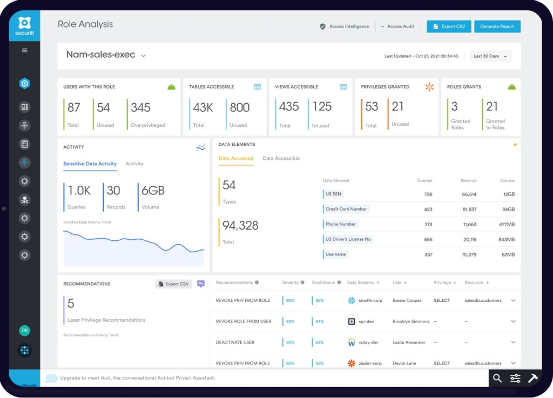This screenshot has width=553, height=398.
Task: Select the highlighted hexagon sidebar icon
Action: pos(24,84)
